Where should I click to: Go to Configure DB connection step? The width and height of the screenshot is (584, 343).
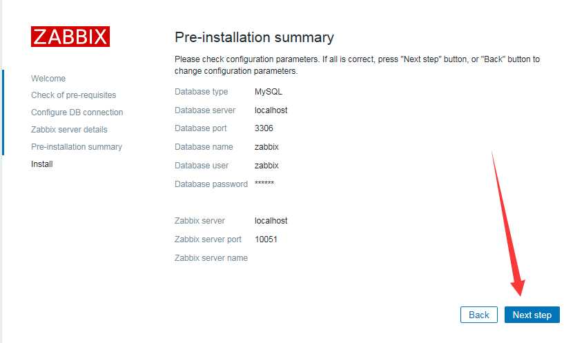pos(77,112)
